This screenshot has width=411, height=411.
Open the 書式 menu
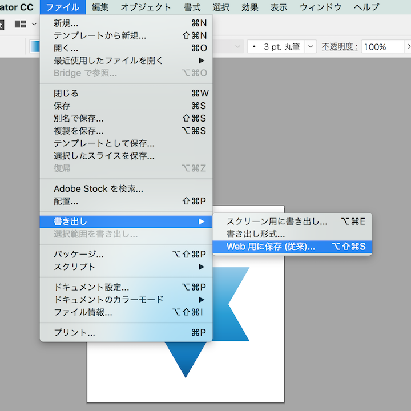click(x=192, y=7)
